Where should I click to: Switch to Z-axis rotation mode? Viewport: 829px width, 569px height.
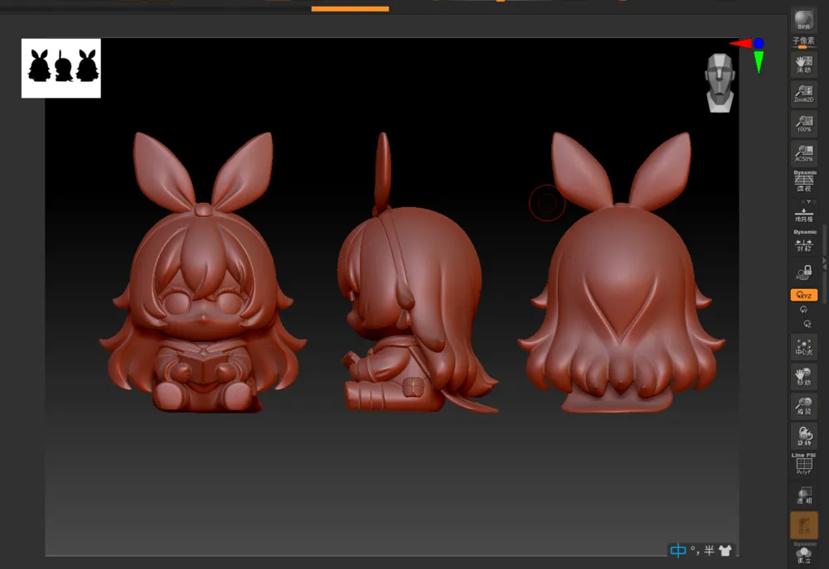click(x=807, y=324)
